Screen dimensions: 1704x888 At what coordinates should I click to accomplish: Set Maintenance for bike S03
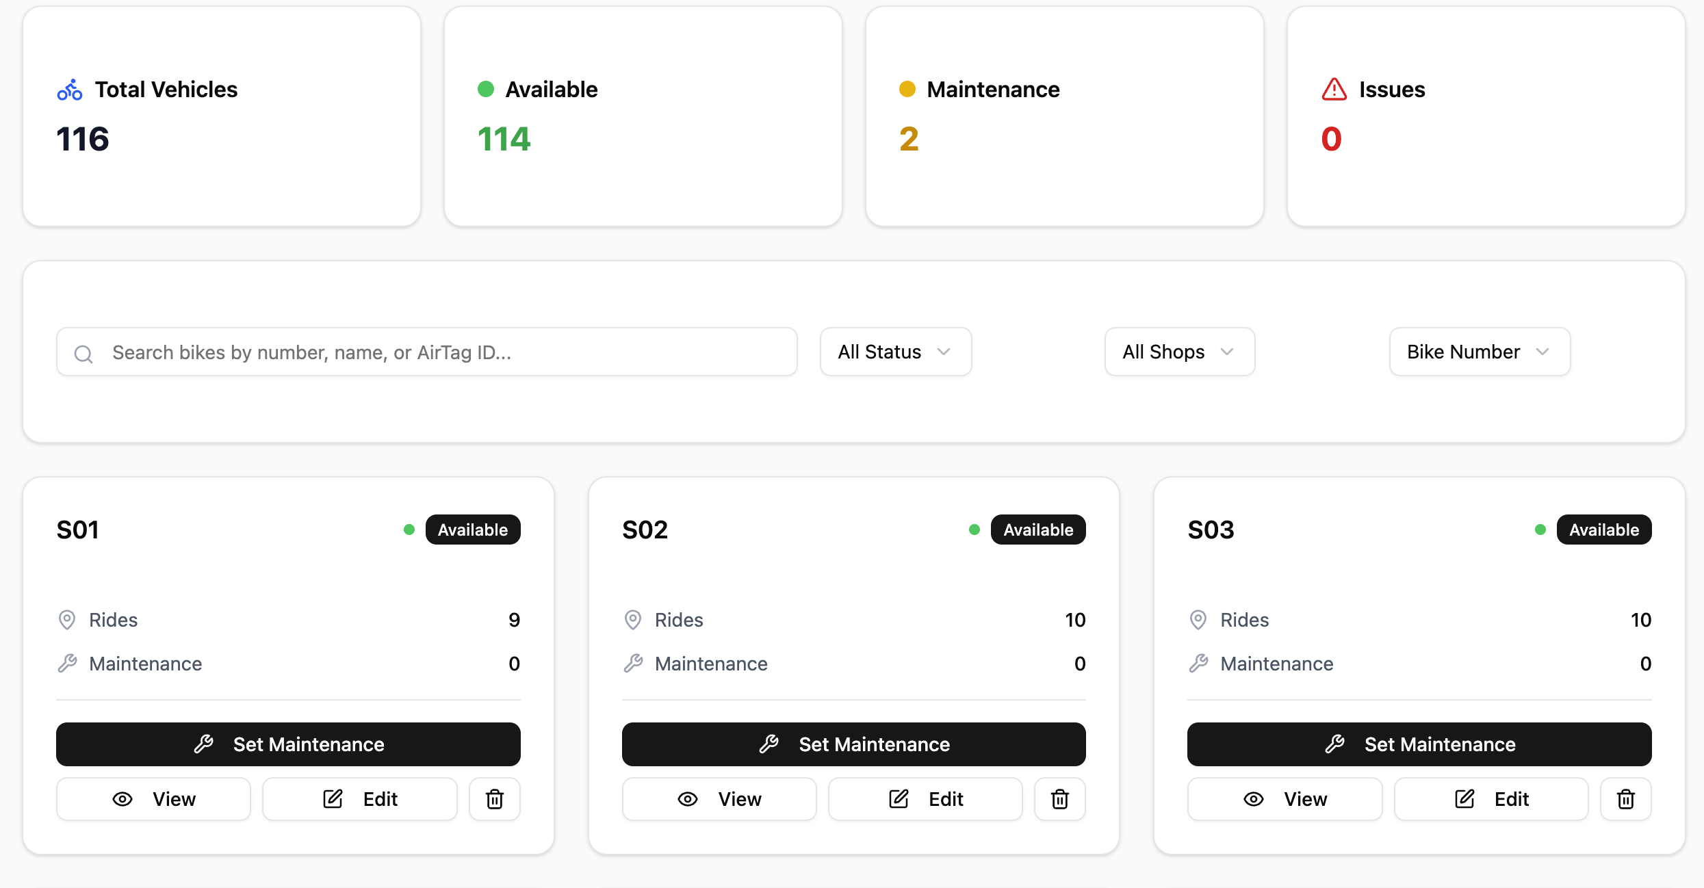1419,744
